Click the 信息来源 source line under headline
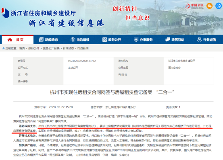 pos(113,107)
